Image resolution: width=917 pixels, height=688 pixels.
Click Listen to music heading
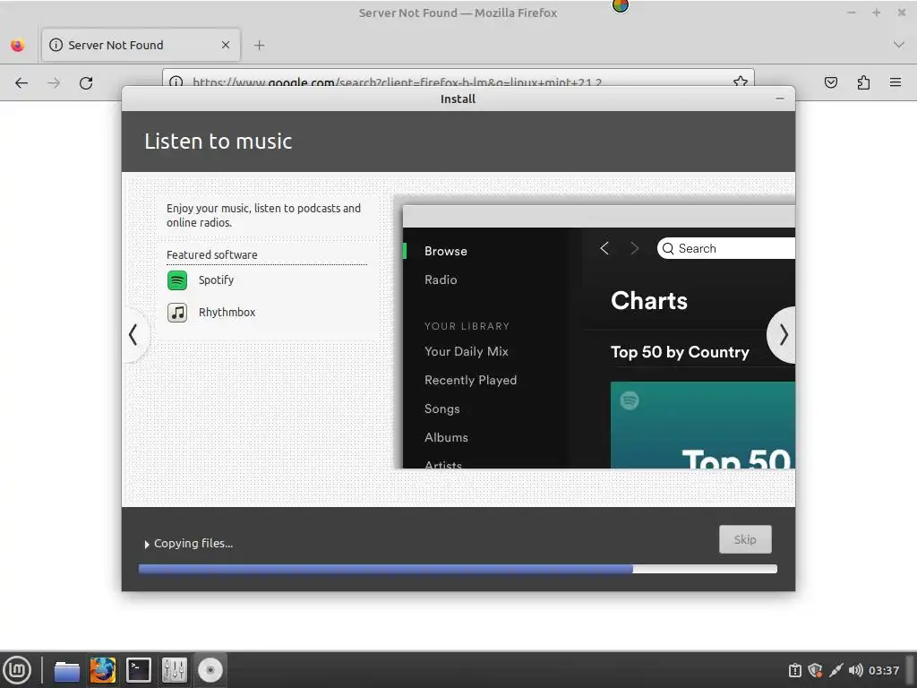pyautogui.click(x=219, y=142)
